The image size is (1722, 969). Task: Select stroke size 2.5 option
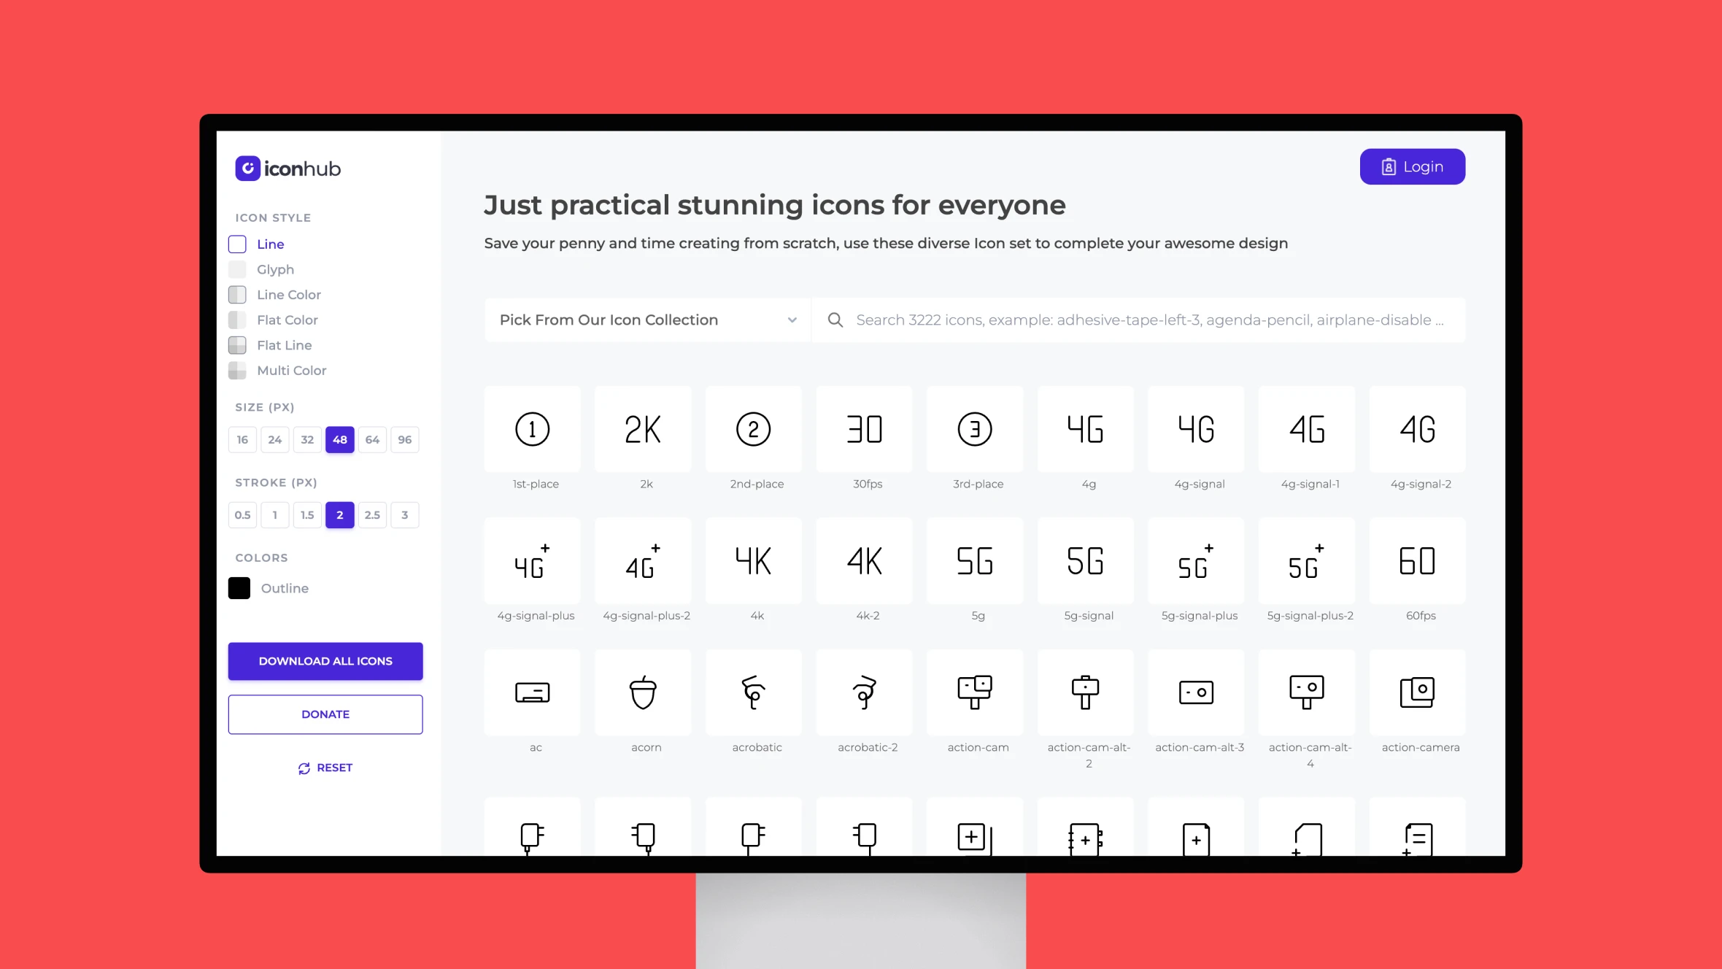pos(373,514)
